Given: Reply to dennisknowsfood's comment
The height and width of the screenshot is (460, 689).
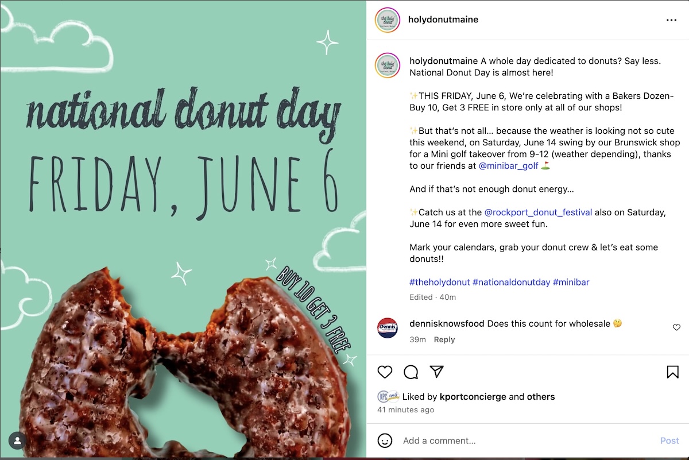Looking at the screenshot, I should pyautogui.click(x=444, y=339).
